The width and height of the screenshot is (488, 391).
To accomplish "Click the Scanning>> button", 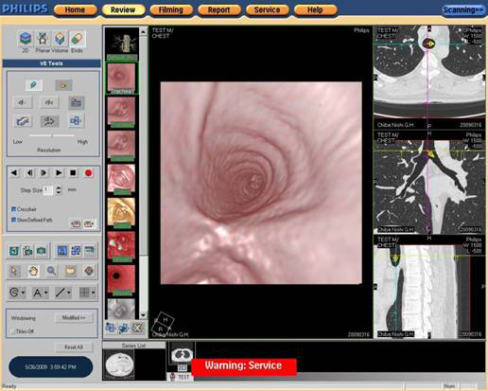I will 462,10.
